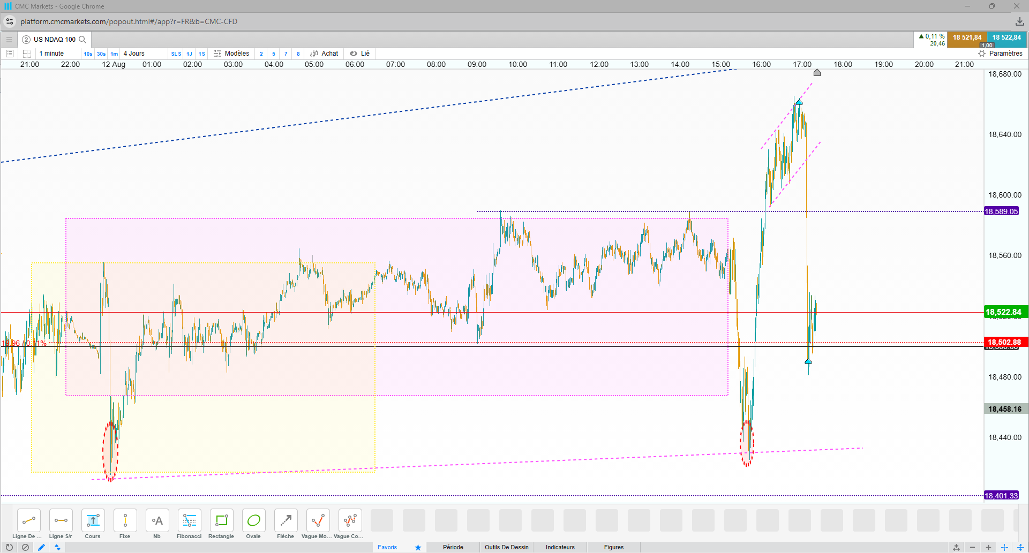Image resolution: width=1029 pixels, height=553 pixels.
Task: Click the chart layout grid icon
Action: [x=27, y=54]
